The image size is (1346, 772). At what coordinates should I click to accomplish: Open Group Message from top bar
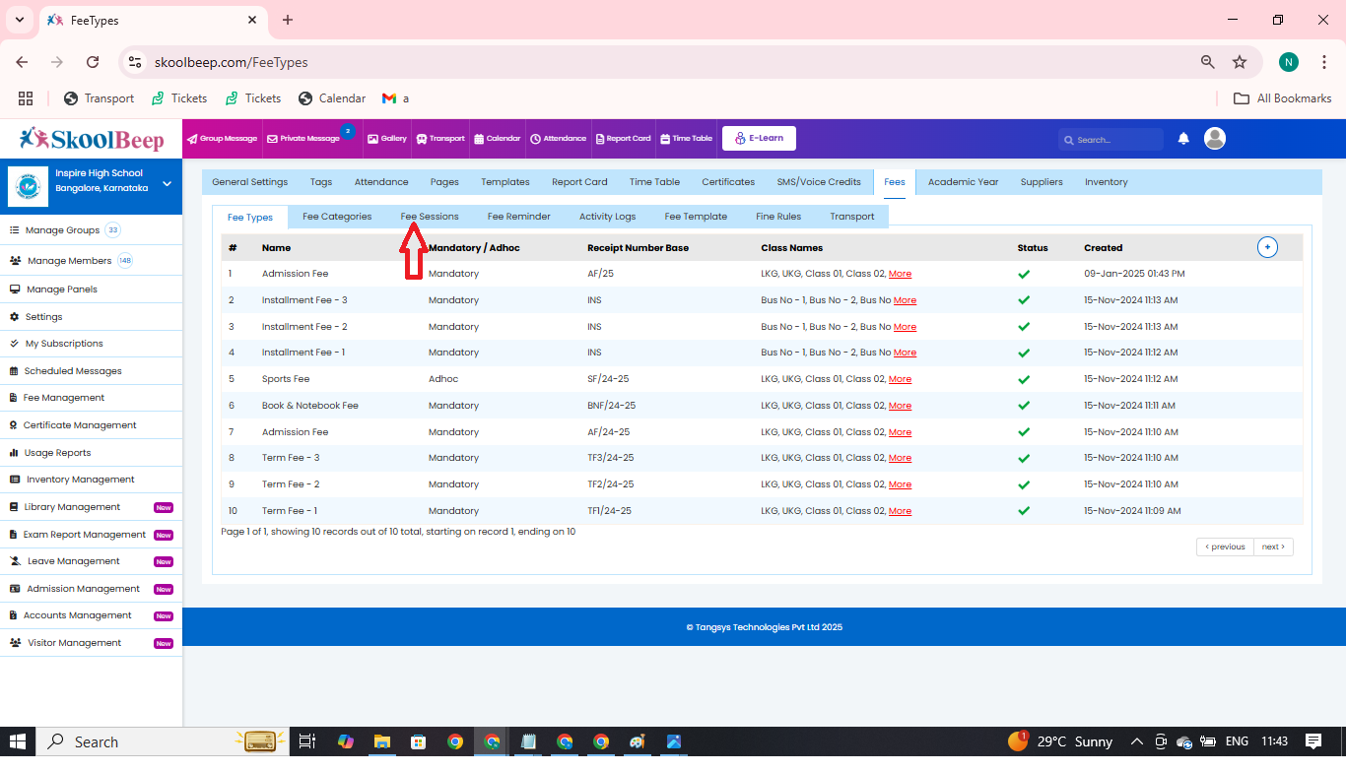coord(222,139)
